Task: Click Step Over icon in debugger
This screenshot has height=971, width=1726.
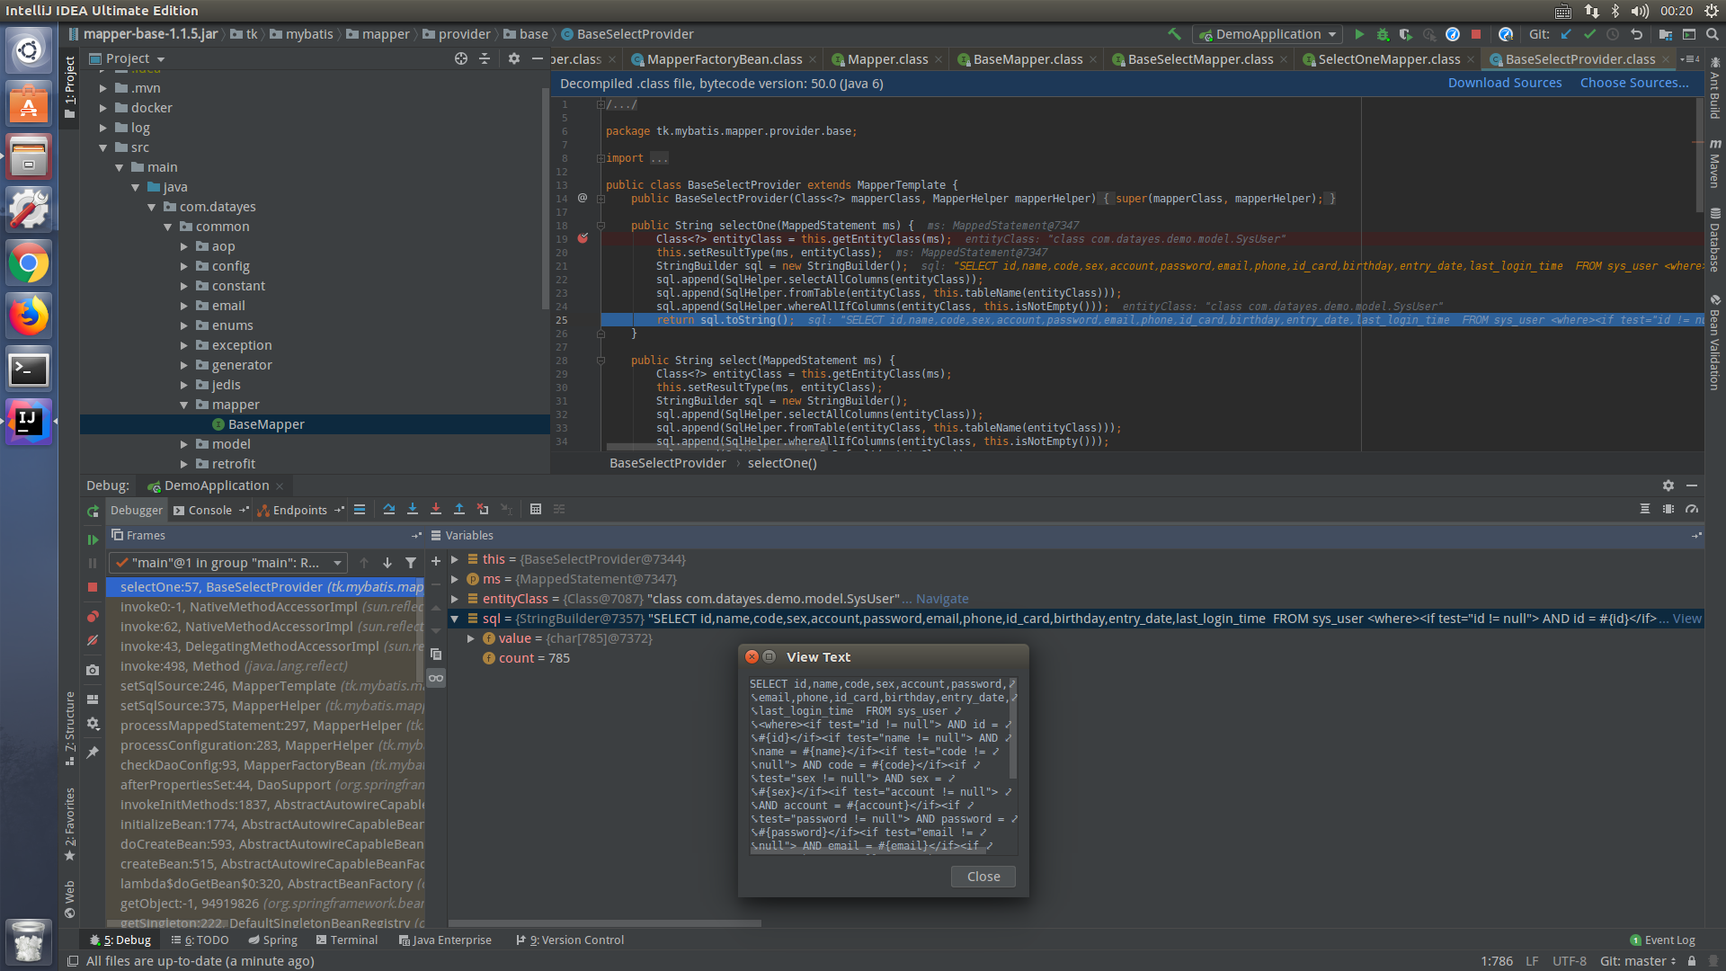Action: click(389, 509)
